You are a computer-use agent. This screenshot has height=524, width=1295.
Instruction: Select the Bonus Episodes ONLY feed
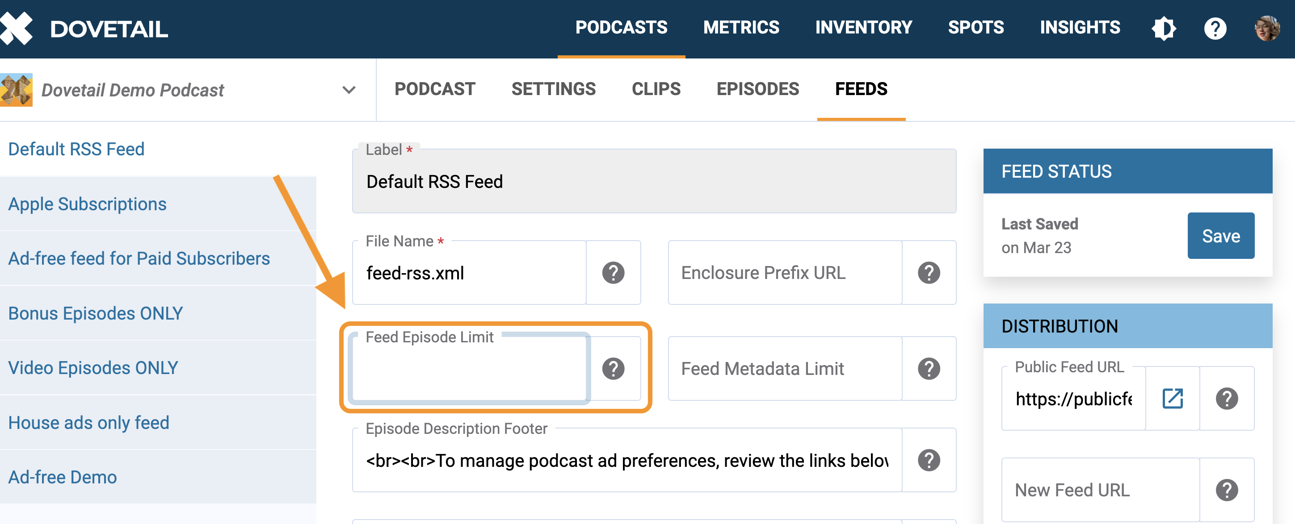[x=95, y=314]
